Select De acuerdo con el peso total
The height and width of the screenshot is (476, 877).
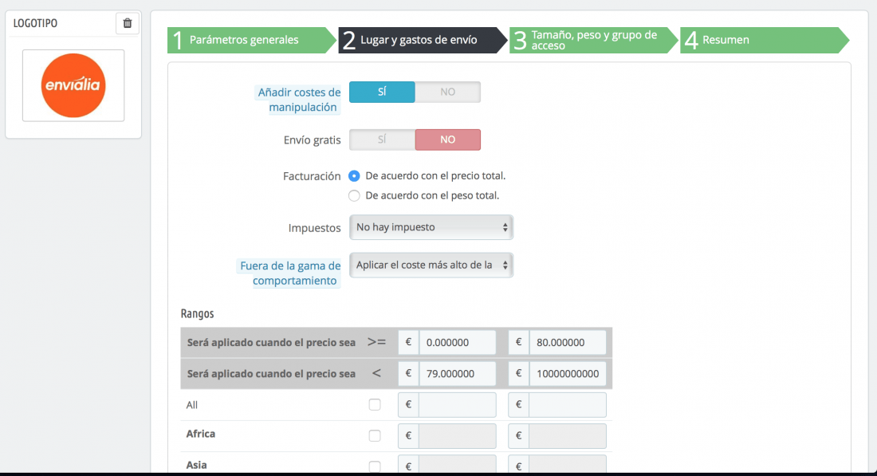click(354, 196)
